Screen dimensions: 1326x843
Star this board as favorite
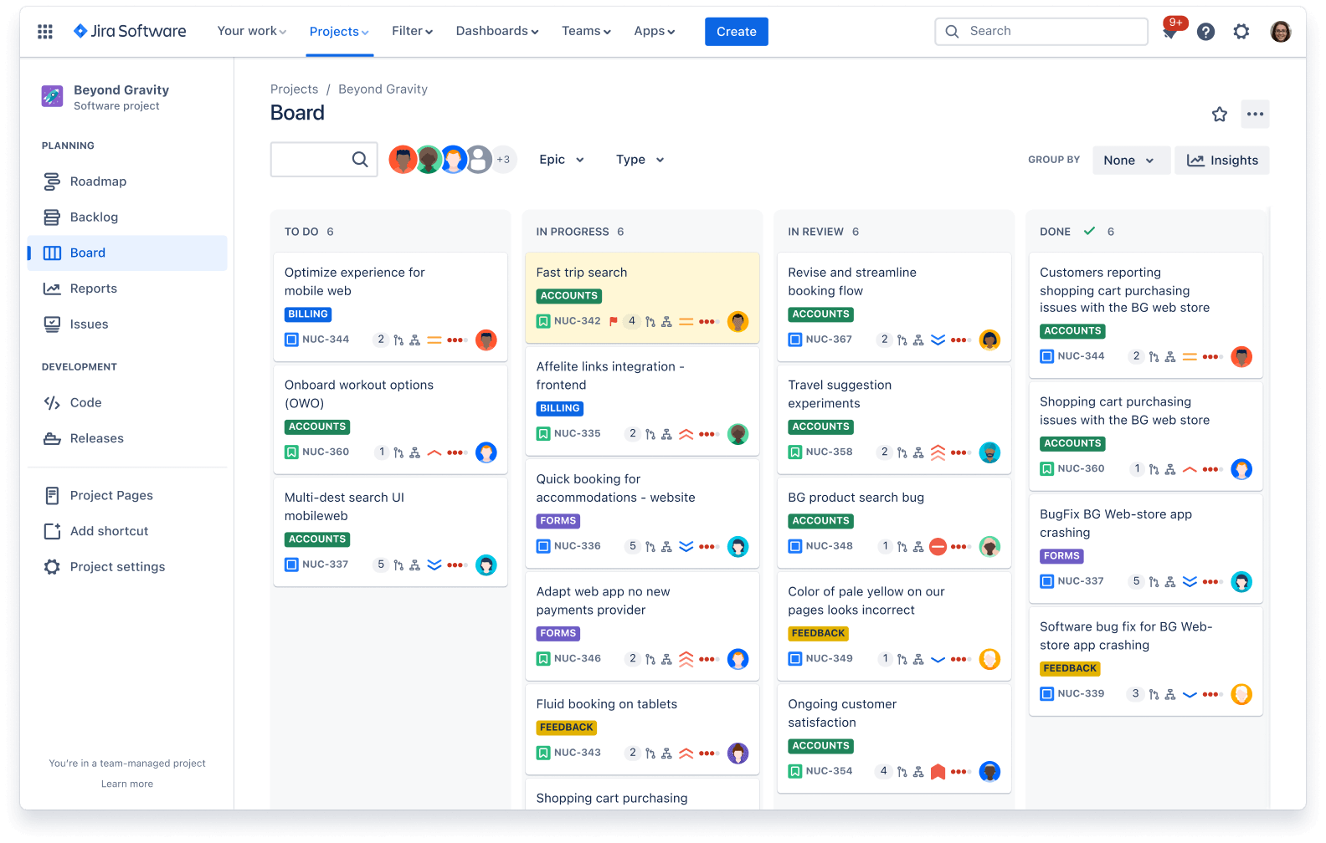[x=1219, y=115]
